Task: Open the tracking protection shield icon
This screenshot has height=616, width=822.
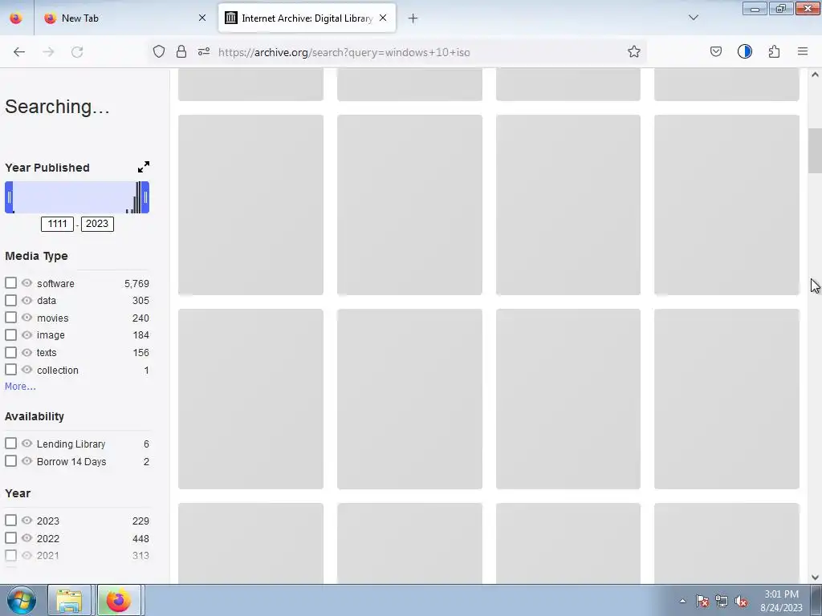Action: point(159,51)
